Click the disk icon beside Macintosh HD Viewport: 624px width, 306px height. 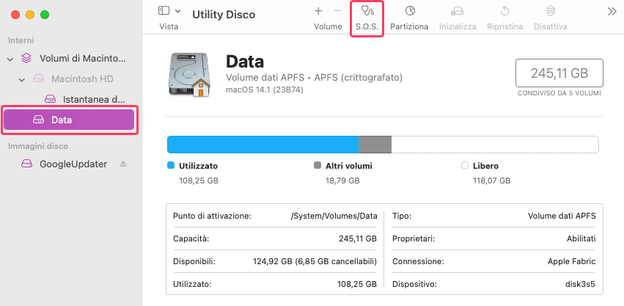click(38, 79)
